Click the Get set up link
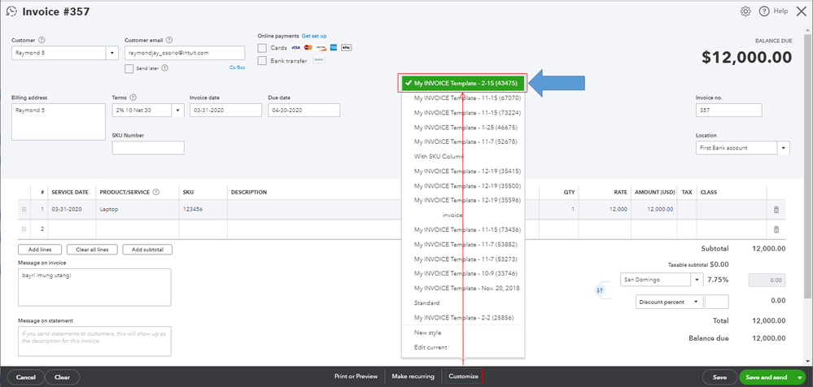 tap(314, 37)
